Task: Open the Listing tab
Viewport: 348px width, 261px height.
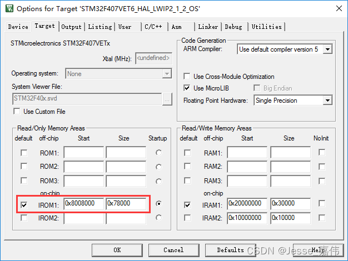Action: pos(100,27)
